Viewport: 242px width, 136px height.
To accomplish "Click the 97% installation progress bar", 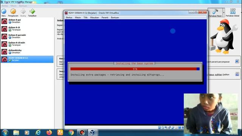I will [x=135, y=69].
